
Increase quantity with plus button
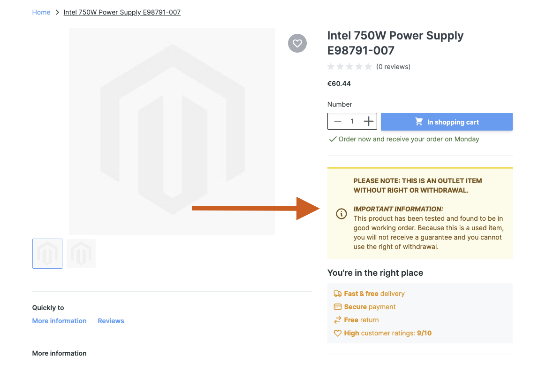click(369, 122)
